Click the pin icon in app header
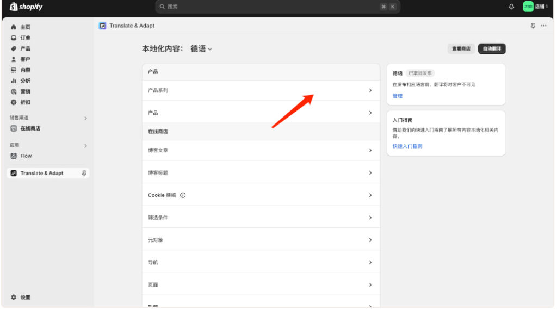Screen dimensions: 557x309 pyautogui.click(x=533, y=26)
